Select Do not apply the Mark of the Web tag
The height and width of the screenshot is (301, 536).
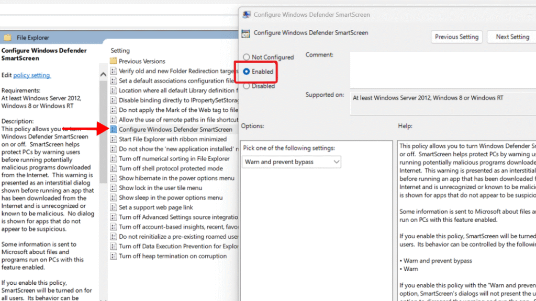point(178,110)
